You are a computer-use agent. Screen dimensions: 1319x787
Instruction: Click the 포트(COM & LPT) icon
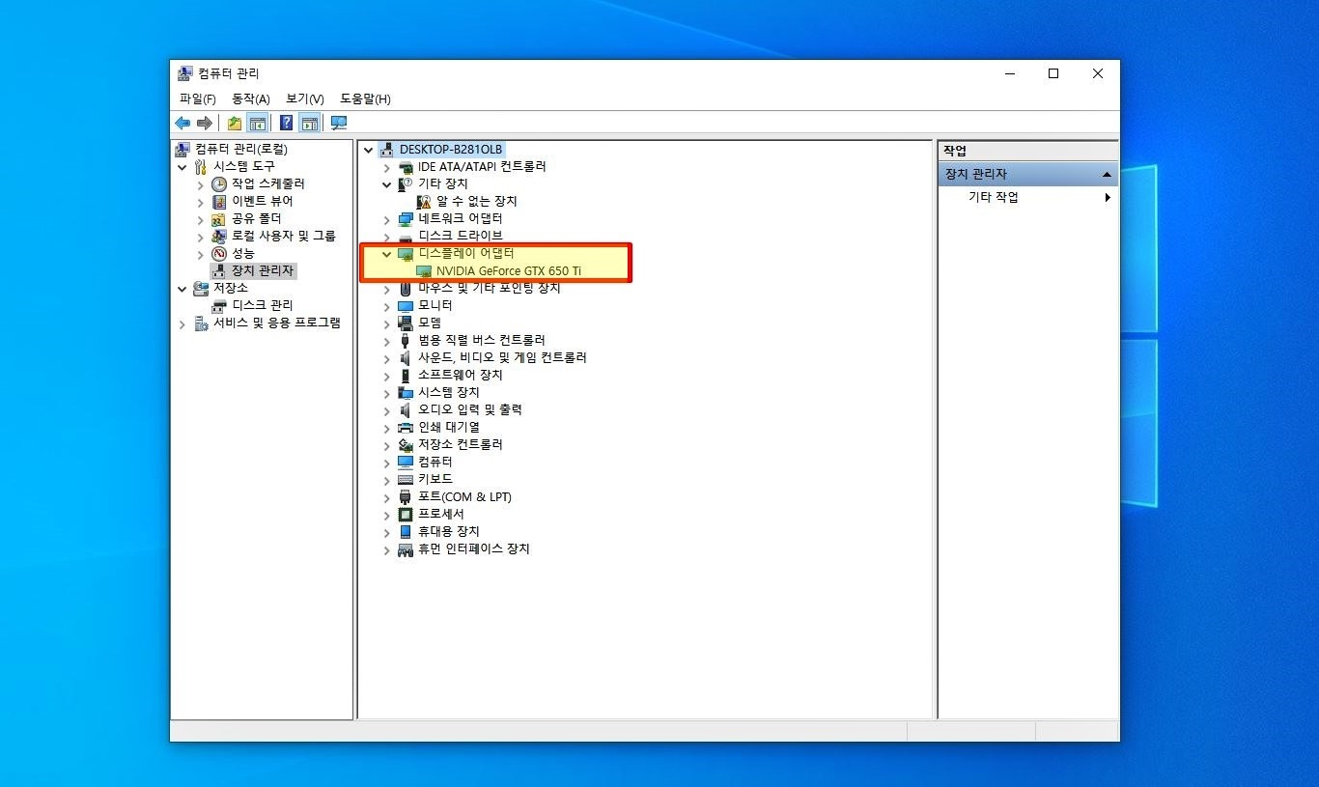[406, 497]
